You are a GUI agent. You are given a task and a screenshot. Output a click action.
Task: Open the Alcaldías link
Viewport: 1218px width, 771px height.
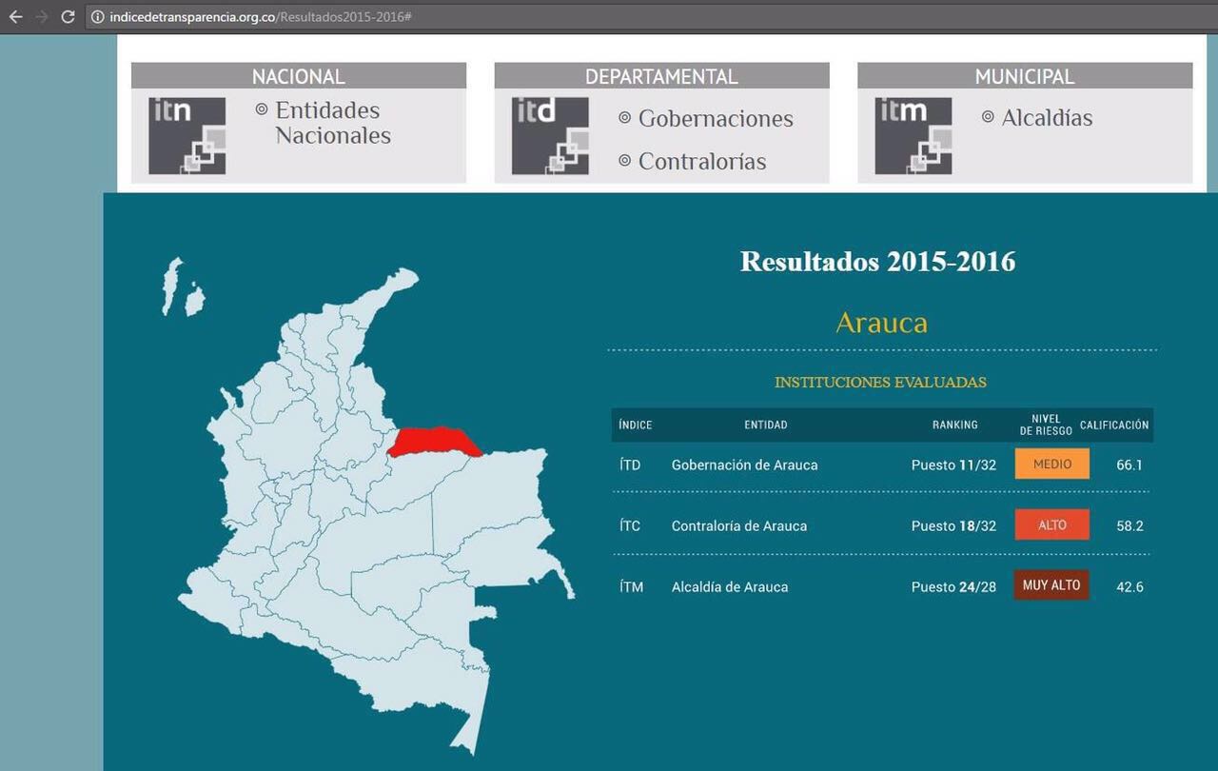1047,118
